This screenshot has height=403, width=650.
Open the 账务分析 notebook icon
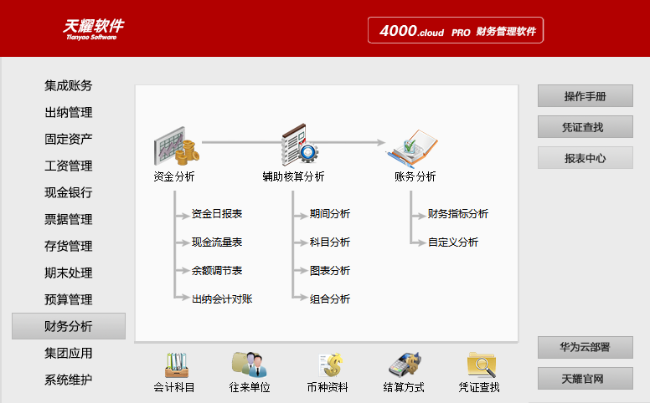(414, 147)
